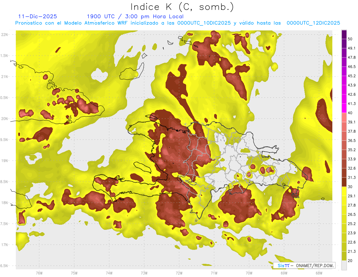Click the '25.2' color scale value

352,224
